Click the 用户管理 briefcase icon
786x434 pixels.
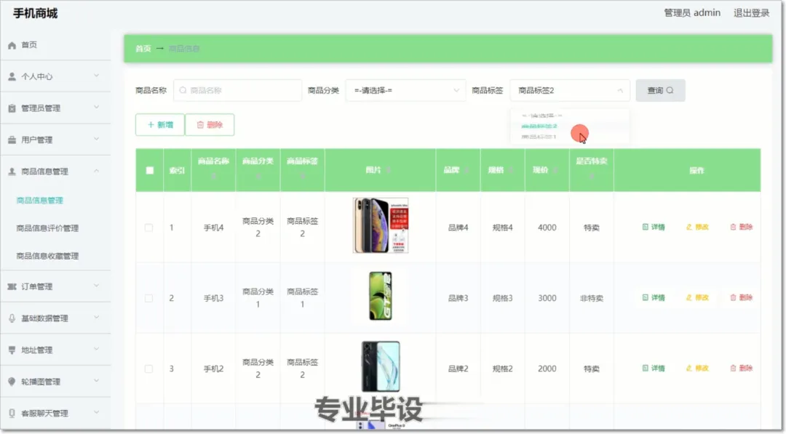[x=12, y=140]
